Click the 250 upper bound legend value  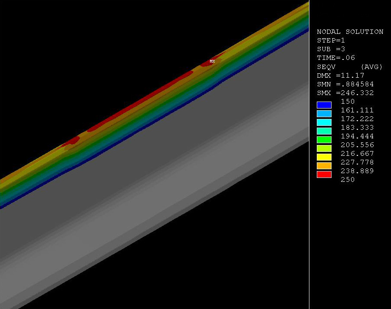point(348,180)
